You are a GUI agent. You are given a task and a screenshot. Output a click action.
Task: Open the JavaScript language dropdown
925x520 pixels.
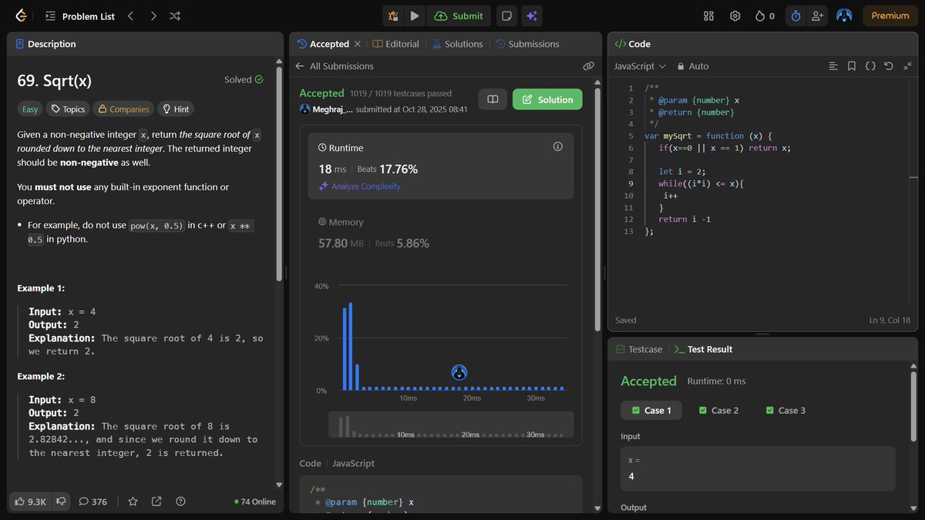(x=638, y=66)
